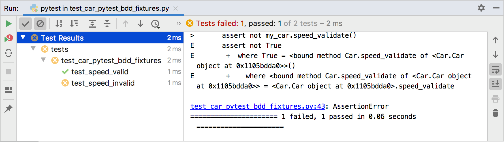This screenshot has width=504, height=142.
Task: Sort tests by duration
Action: 74,24
